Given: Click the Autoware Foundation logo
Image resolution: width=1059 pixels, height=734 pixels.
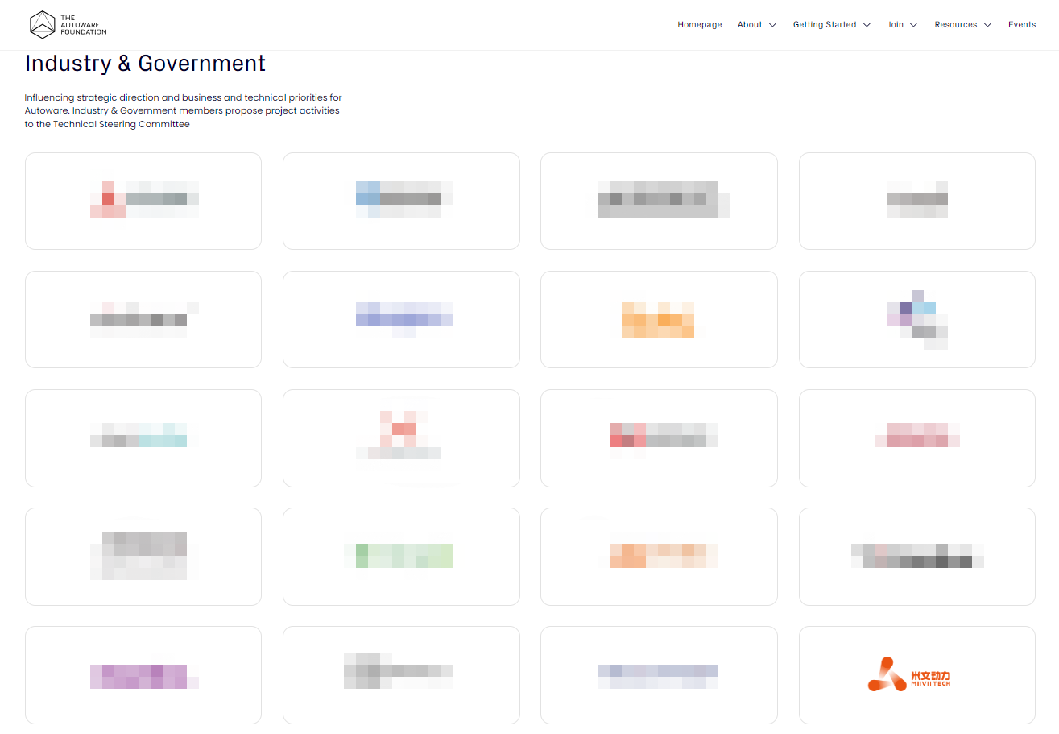Looking at the screenshot, I should [x=68, y=25].
